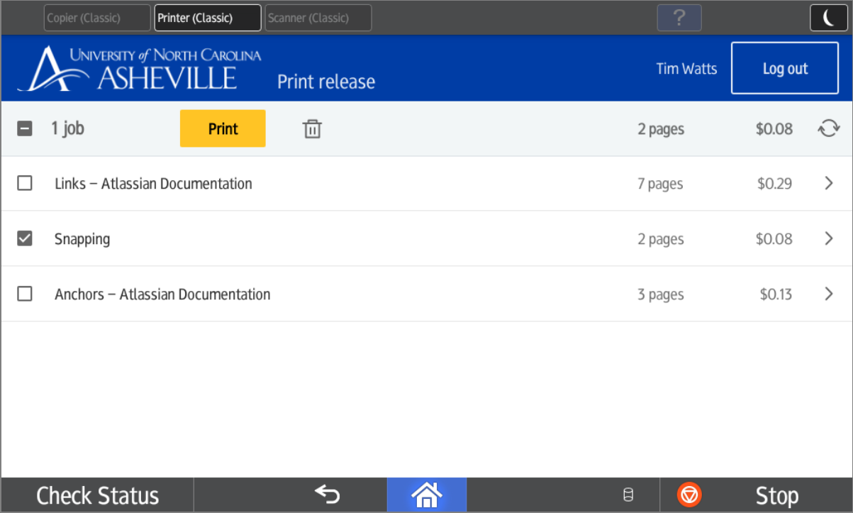Click the Log out button
Viewport: 853px width, 513px height.
pyautogui.click(x=785, y=68)
